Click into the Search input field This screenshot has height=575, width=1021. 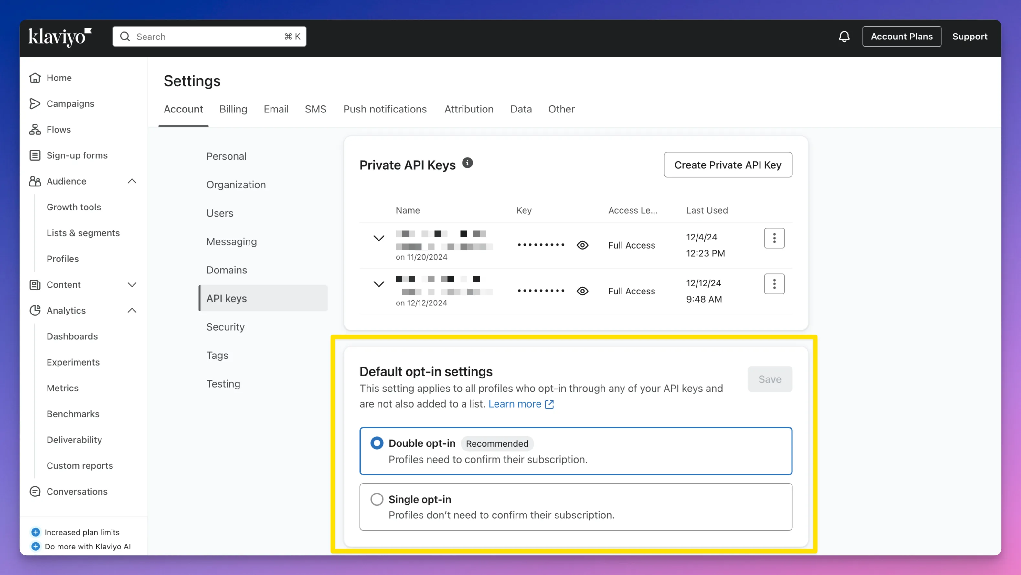click(x=209, y=37)
